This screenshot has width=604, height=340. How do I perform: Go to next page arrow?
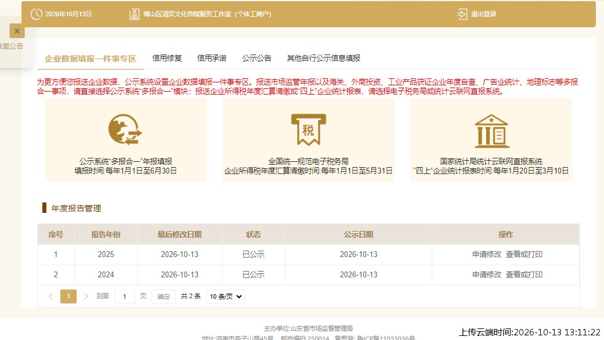pyautogui.click(x=86, y=296)
